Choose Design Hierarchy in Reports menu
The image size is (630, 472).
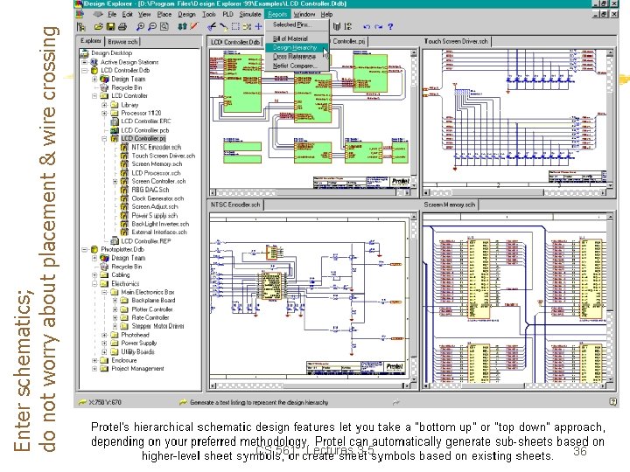coord(296,48)
